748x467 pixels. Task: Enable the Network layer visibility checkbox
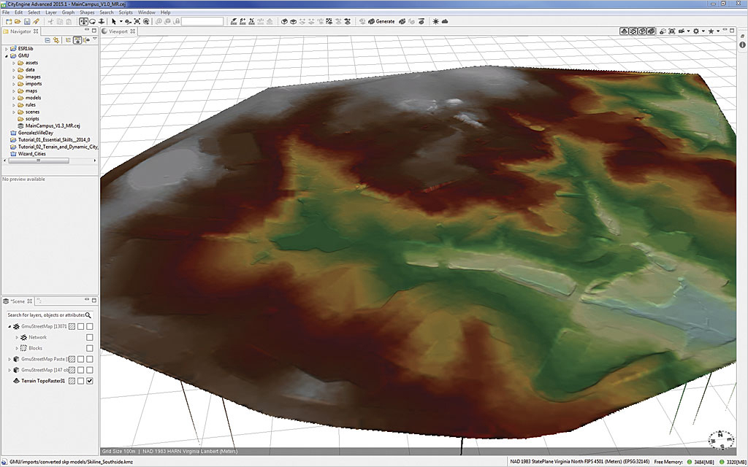[90, 337]
